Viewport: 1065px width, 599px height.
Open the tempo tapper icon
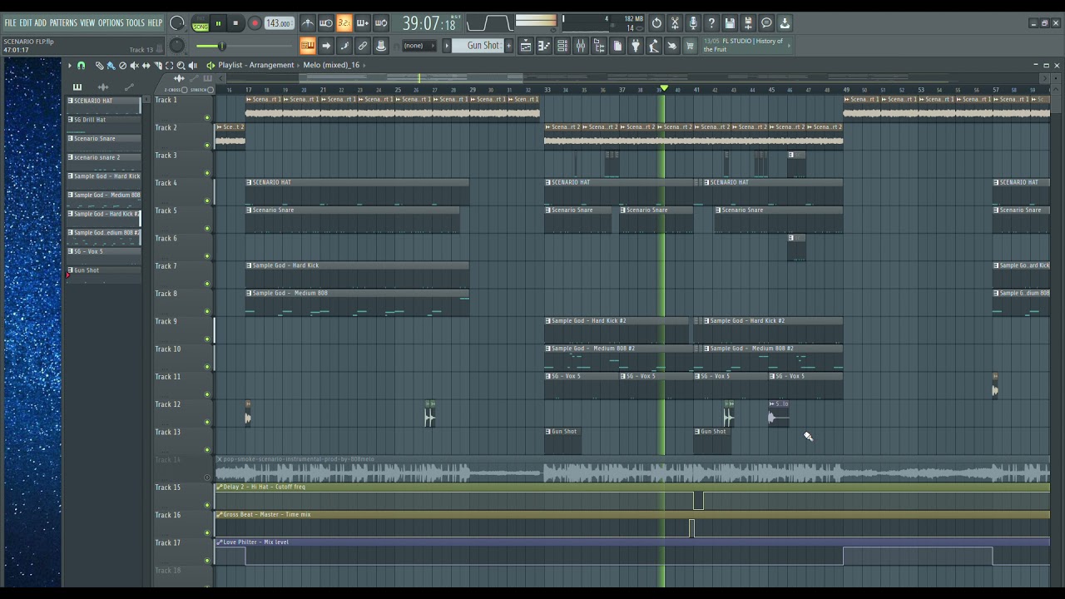click(653, 46)
